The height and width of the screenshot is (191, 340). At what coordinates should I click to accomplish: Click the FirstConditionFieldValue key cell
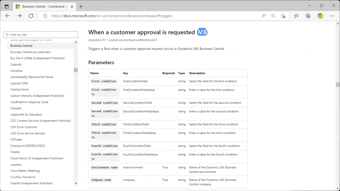pyautogui.click(x=139, y=90)
